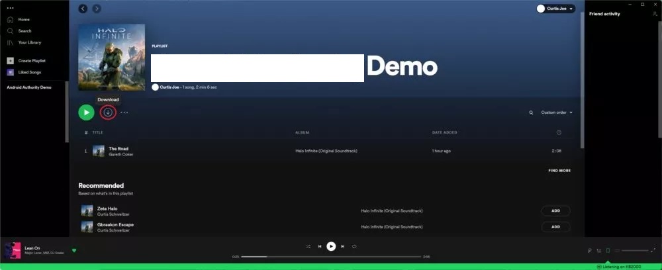Click the Download playlist arrow icon
Screen dimensions: 662x270
108,112
